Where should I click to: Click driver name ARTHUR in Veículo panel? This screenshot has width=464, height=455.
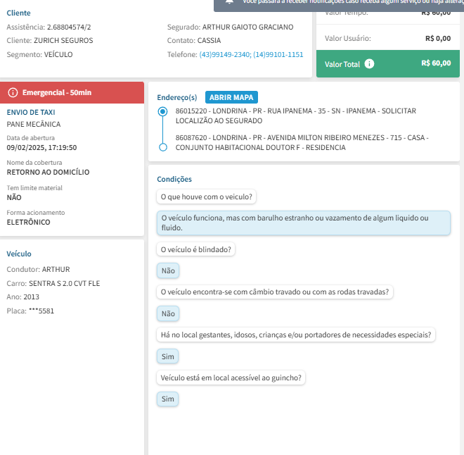pyautogui.click(x=56, y=270)
